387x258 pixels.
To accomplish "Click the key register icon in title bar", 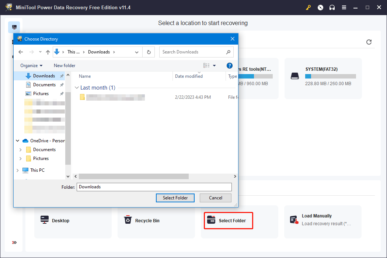I will 308,7.
